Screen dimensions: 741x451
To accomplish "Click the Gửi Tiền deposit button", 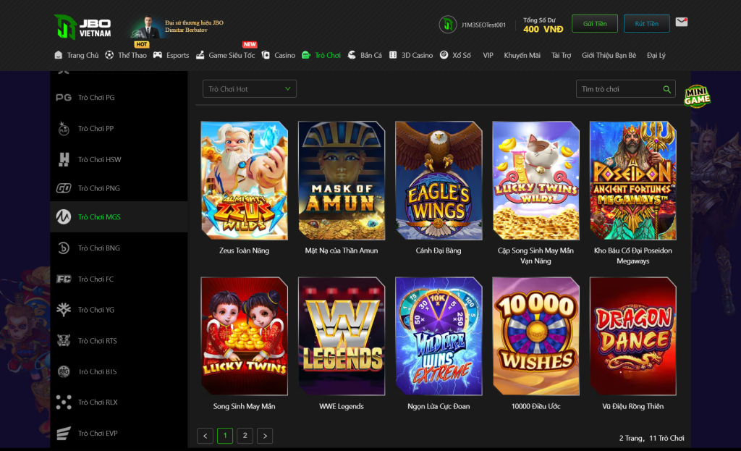I will pyautogui.click(x=590, y=24).
